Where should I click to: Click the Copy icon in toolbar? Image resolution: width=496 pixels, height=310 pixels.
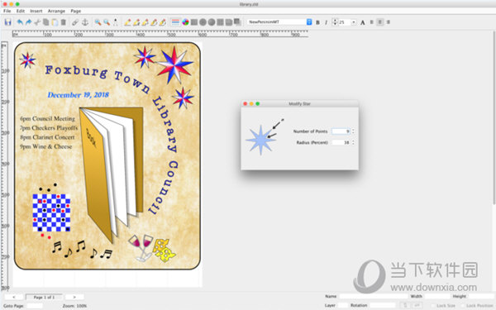45,22
